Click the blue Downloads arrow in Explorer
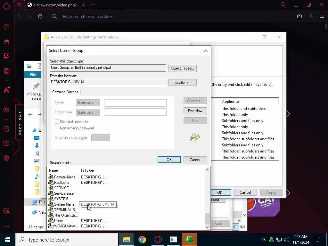This screenshot has height=246, width=328. [x=37, y=146]
